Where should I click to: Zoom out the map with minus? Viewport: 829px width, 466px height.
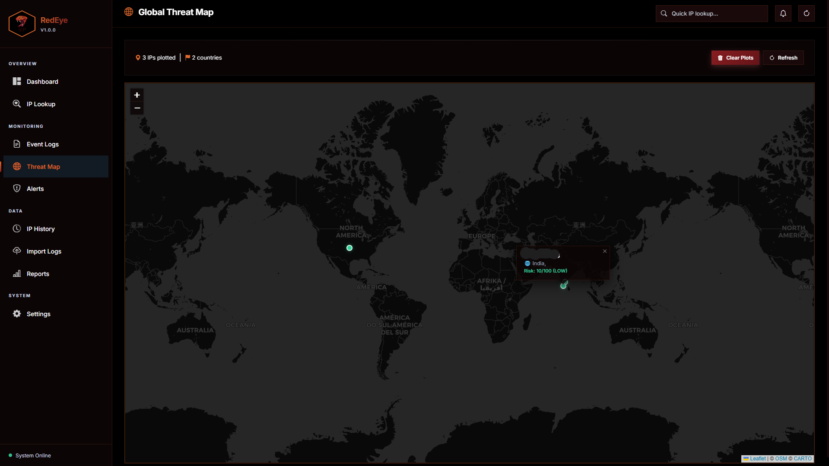point(137,108)
